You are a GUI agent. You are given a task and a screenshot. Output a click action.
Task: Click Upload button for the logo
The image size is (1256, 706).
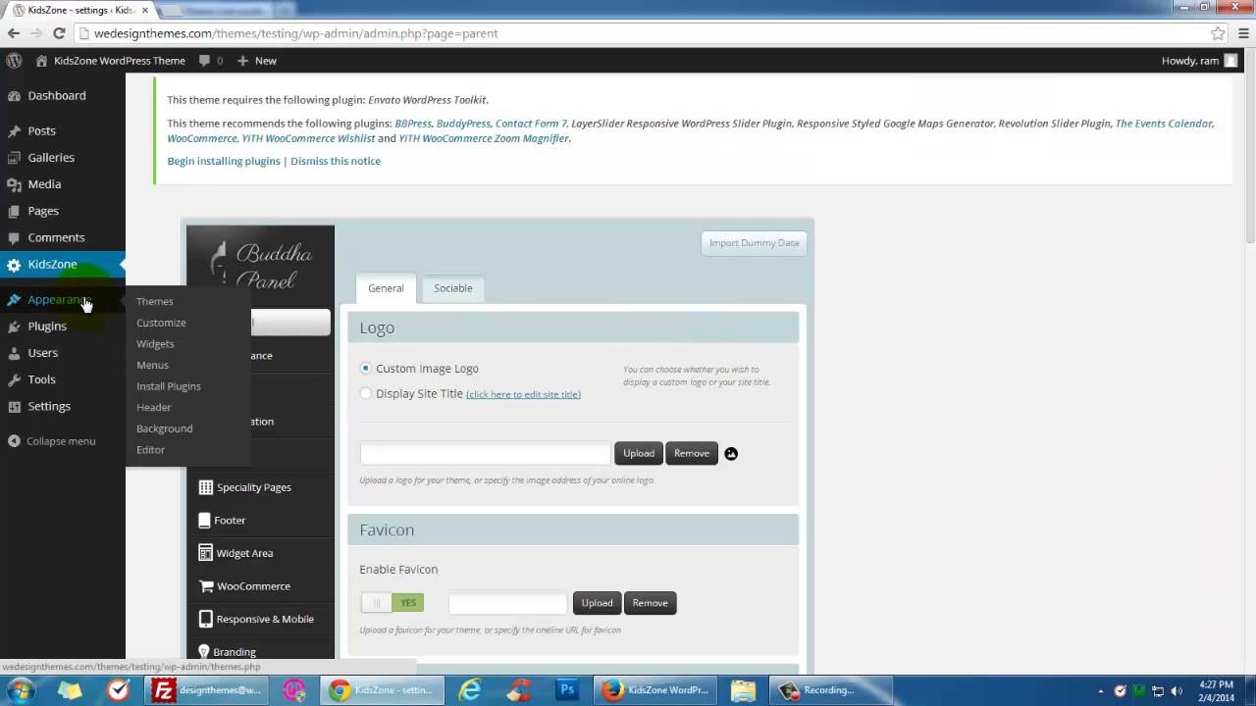point(639,453)
